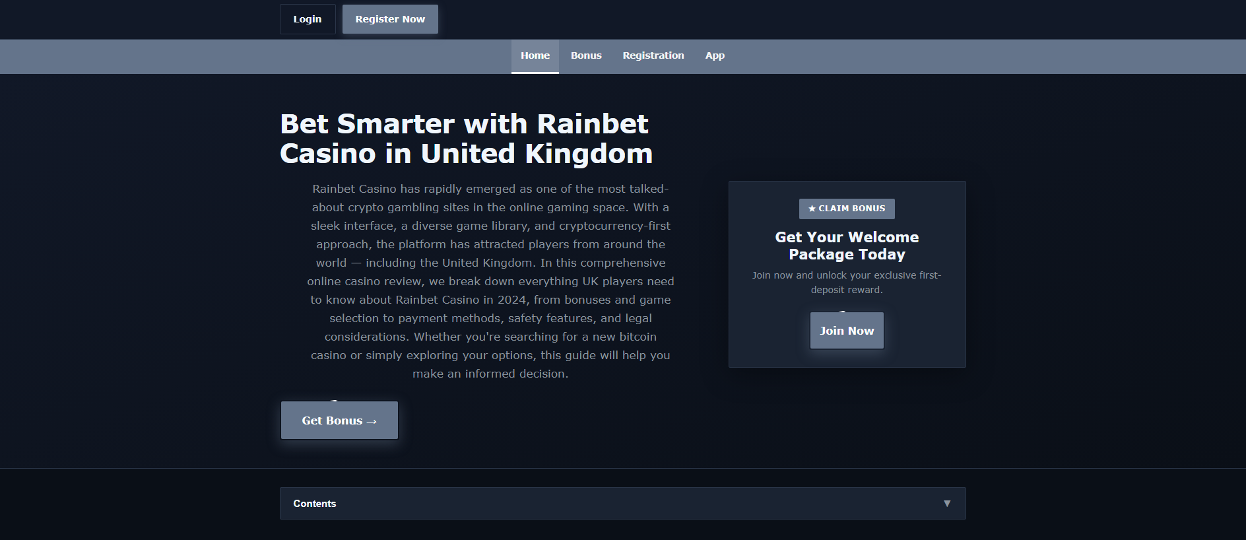Open the Bonus navigation tab

(586, 56)
